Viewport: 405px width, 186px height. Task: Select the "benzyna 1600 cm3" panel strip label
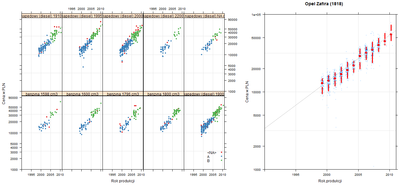pos(82,94)
